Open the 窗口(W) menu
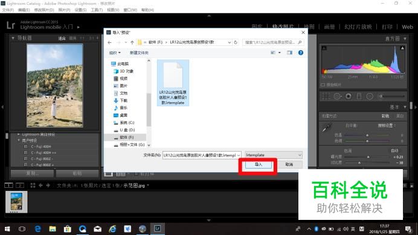 (x=130, y=10)
